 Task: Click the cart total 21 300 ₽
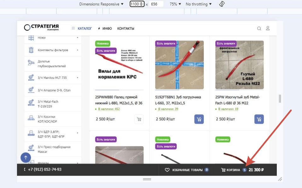(256, 170)
